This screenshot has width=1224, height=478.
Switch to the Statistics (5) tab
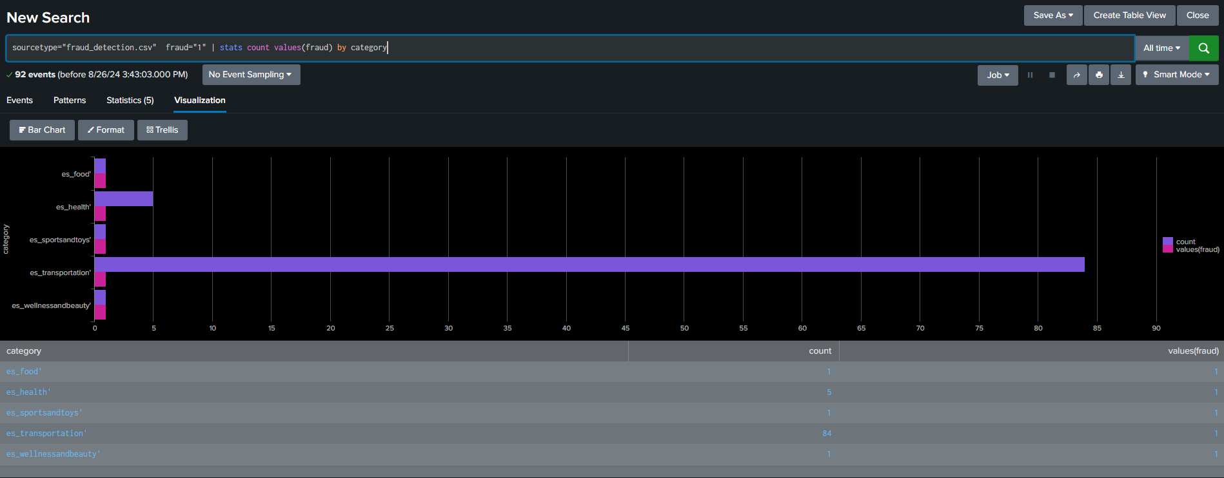[130, 100]
